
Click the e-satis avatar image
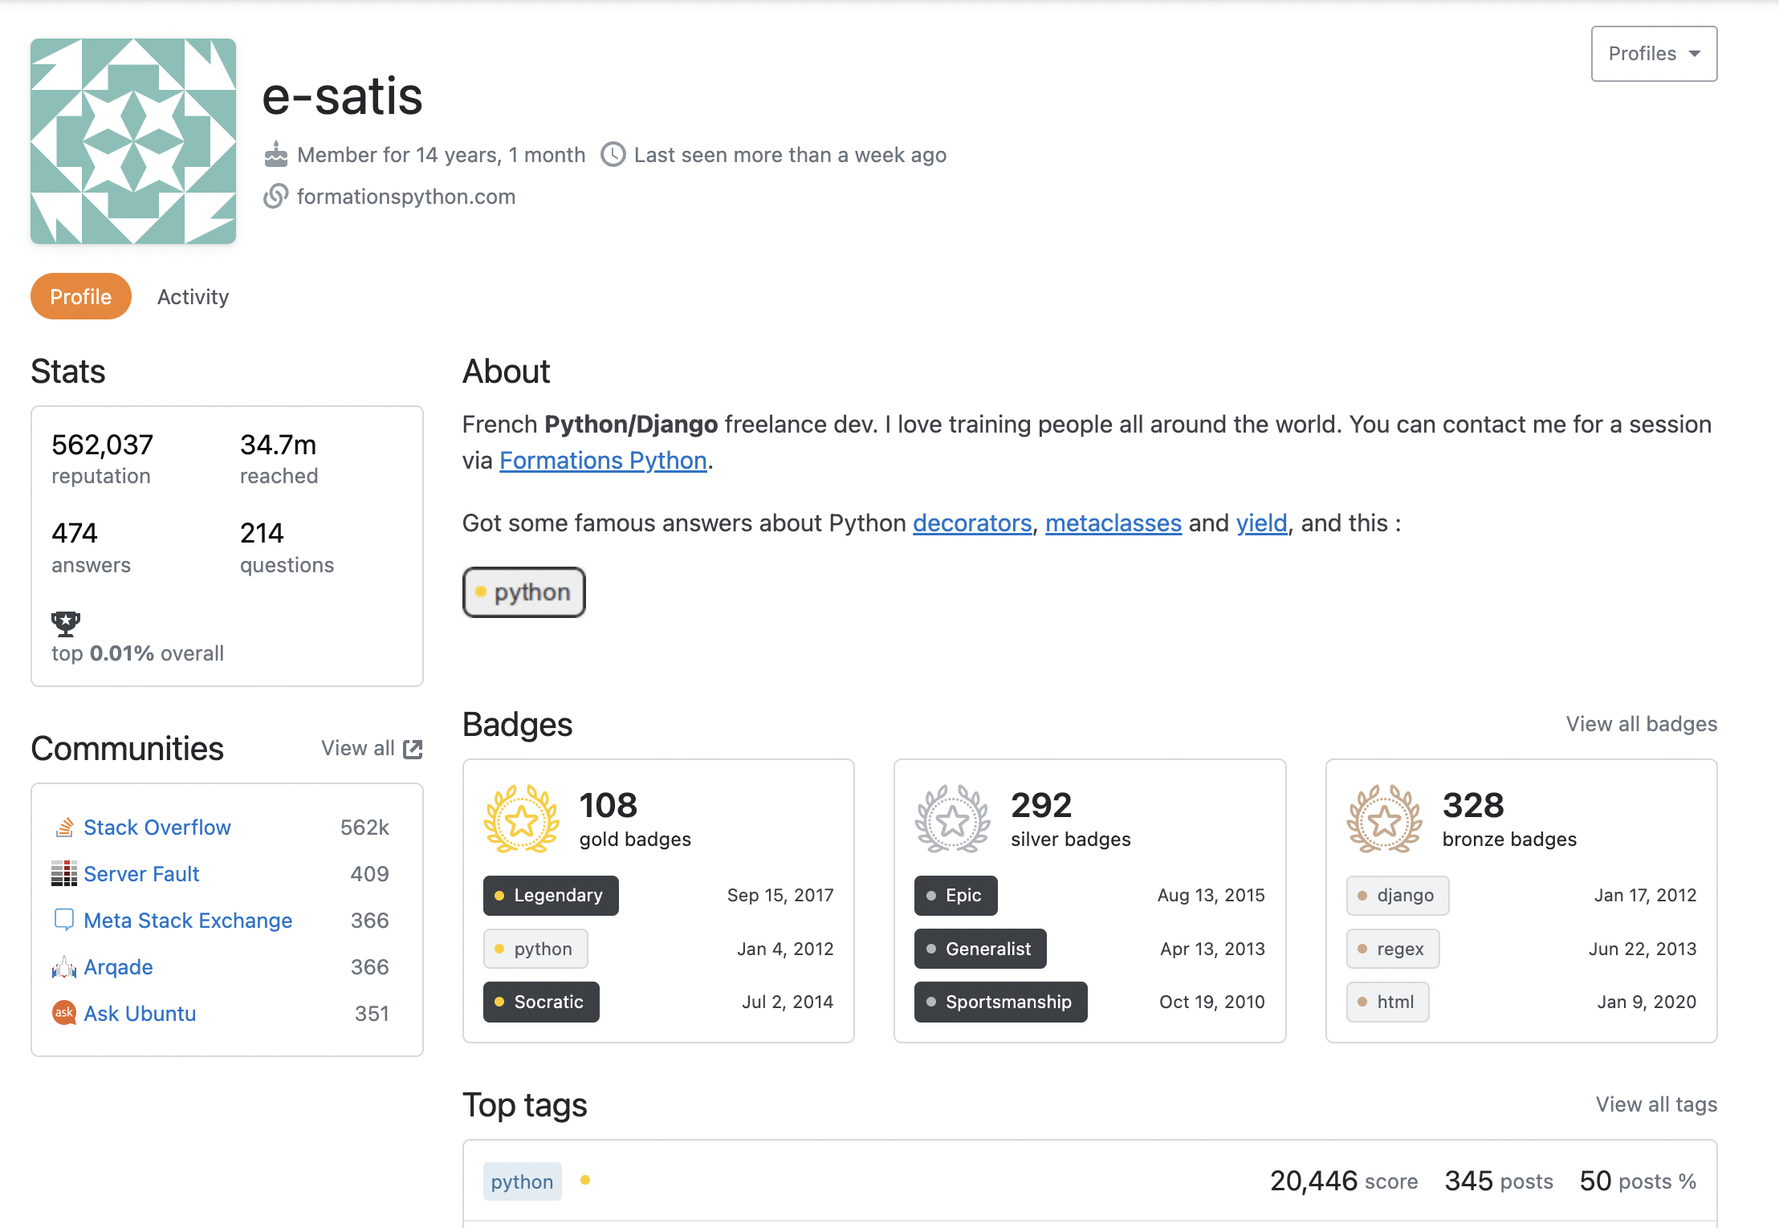[133, 141]
